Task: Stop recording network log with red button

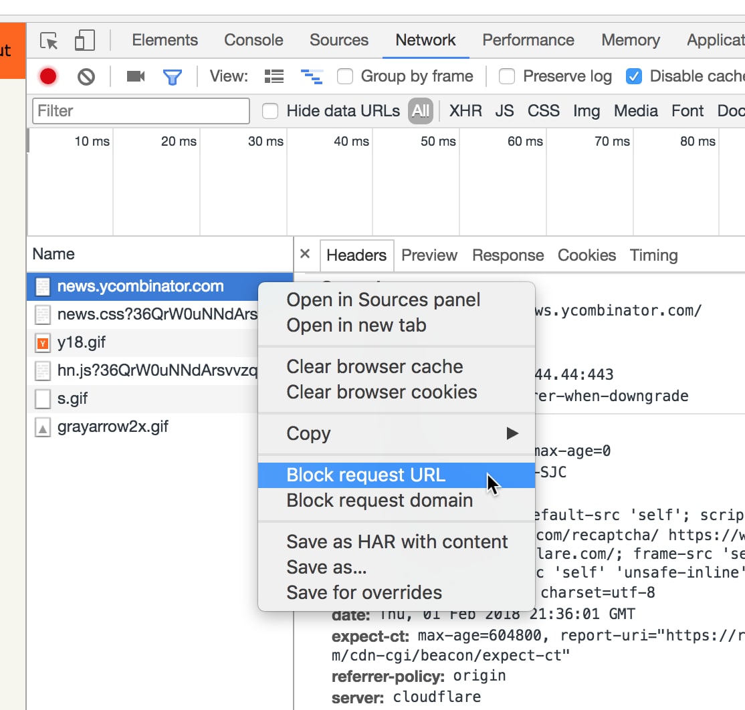Action: (x=48, y=76)
